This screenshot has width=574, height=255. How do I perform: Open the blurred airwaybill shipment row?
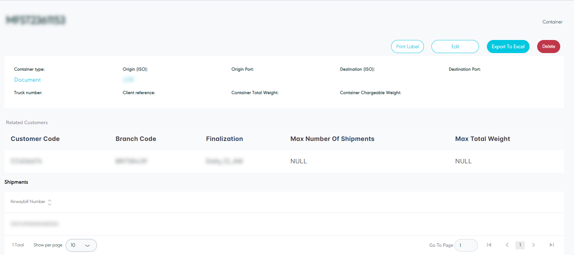(x=34, y=224)
